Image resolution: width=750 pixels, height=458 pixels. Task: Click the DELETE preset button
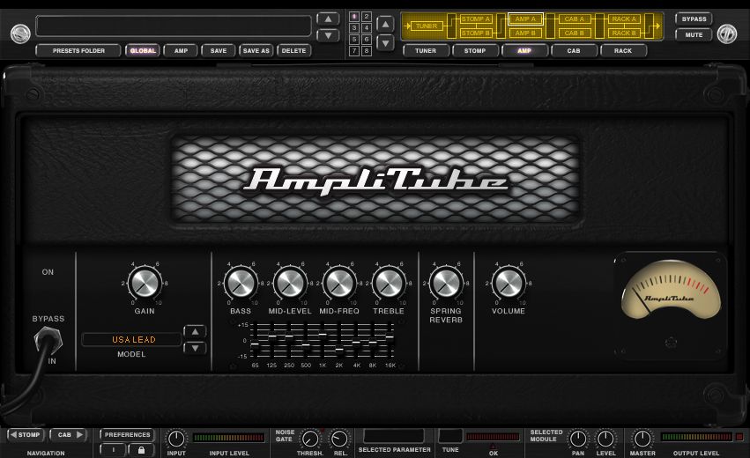pos(293,51)
